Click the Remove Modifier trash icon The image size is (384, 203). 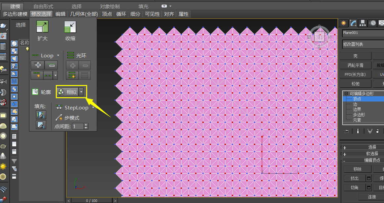[377, 131]
